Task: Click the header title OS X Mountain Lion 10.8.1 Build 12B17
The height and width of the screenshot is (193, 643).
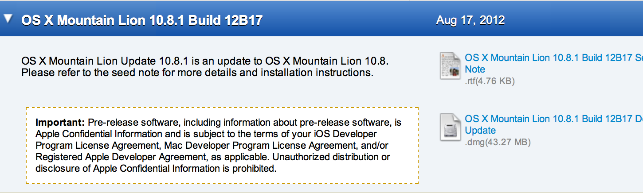Action: [x=142, y=20]
